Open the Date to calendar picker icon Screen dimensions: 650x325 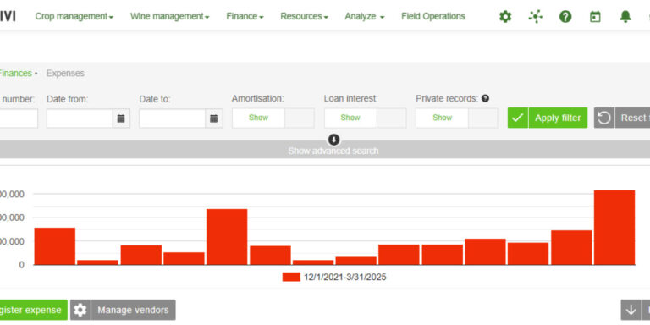[x=214, y=118]
